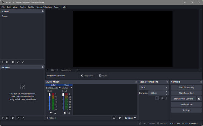203x126 pixels.
Task: Zoom out preview with minus icon
Action: point(47,70)
